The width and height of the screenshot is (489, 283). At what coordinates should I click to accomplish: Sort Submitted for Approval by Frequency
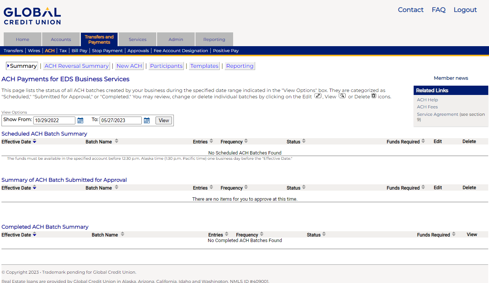pos(246,187)
